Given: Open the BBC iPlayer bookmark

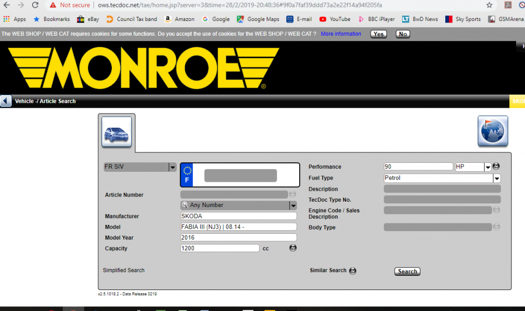Looking at the screenshot, I should pos(376,19).
